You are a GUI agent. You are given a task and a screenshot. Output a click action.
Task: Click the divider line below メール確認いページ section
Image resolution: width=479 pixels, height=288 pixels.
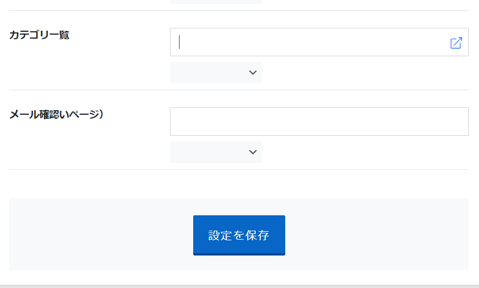click(x=239, y=169)
